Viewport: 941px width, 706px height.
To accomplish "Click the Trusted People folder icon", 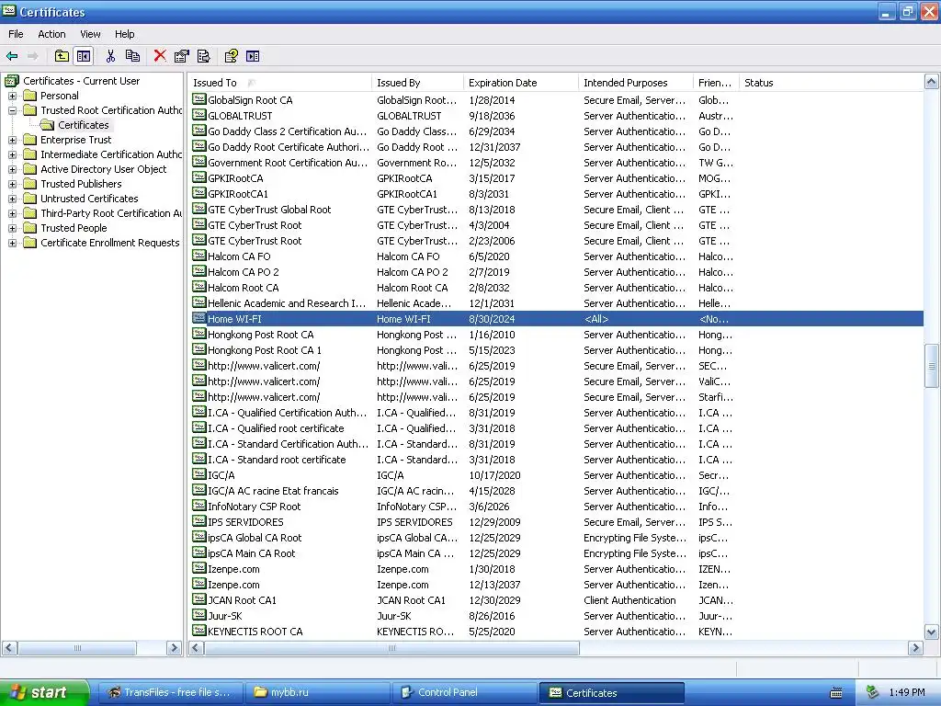I will pos(30,228).
